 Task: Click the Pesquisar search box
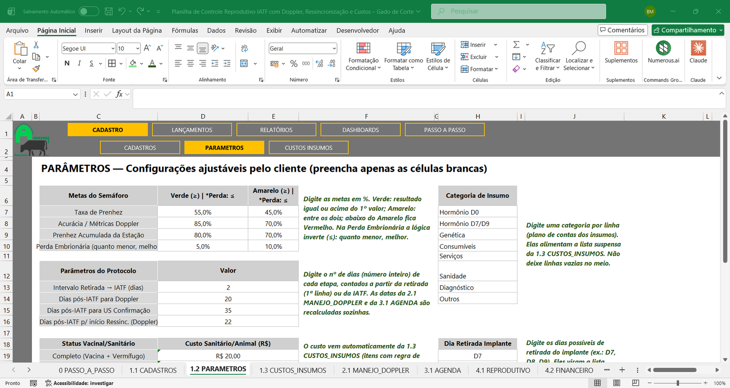point(518,11)
